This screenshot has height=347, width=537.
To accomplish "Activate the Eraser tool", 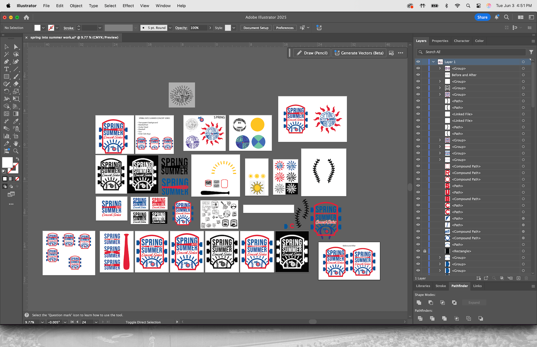I will (16, 84).
